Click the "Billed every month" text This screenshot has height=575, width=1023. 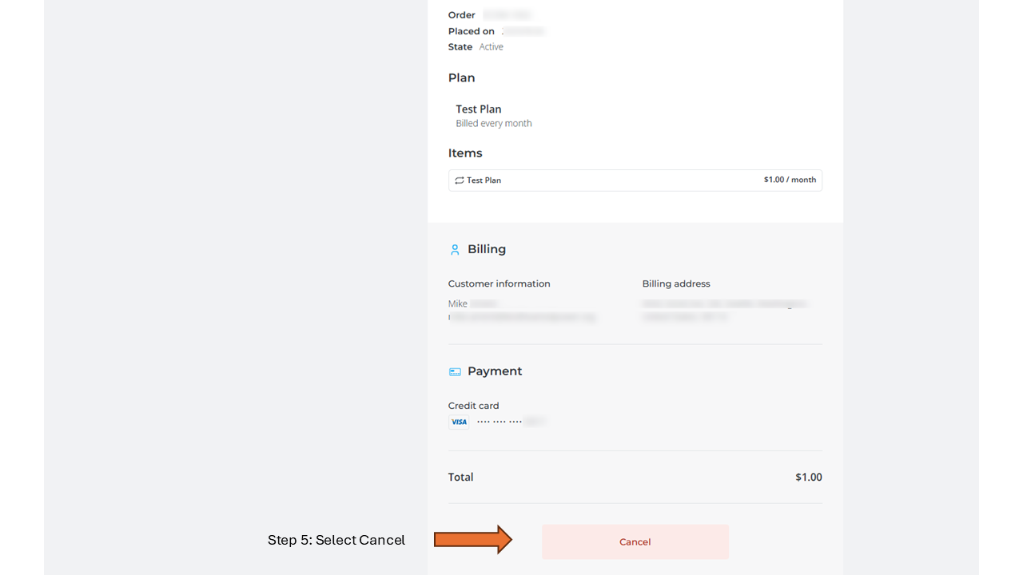pos(494,124)
